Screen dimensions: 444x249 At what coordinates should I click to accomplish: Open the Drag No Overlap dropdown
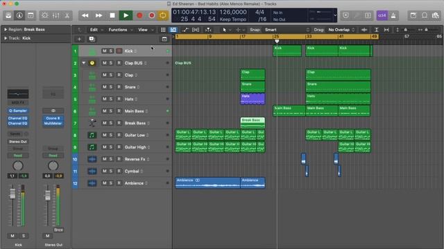[341, 30]
